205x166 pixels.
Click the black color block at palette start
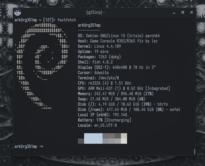[81, 136]
